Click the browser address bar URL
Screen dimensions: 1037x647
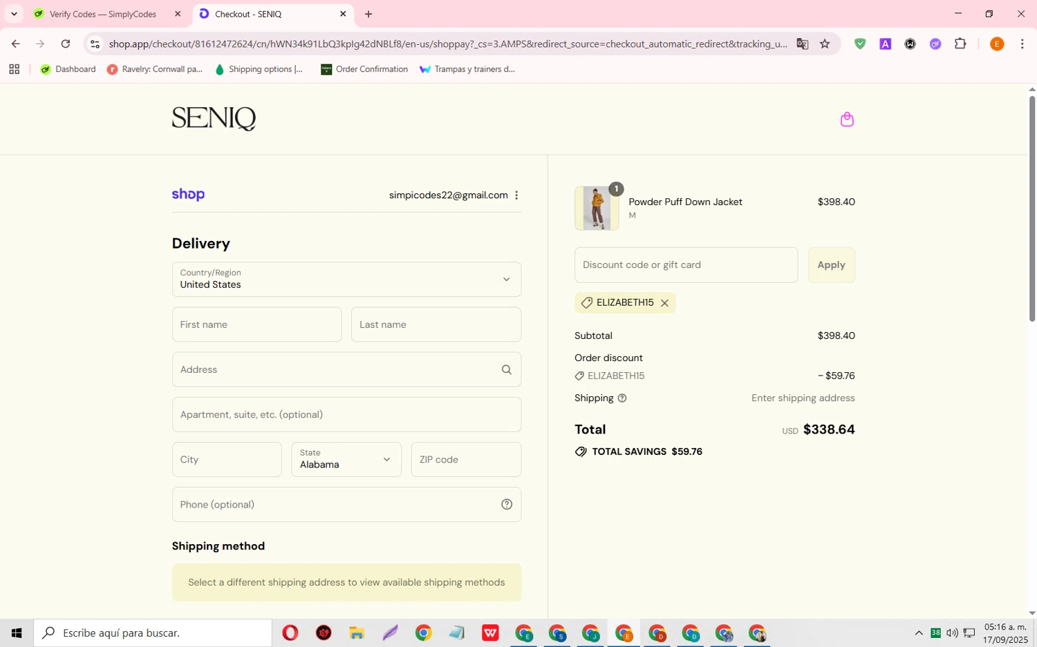click(x=448, y=44)
